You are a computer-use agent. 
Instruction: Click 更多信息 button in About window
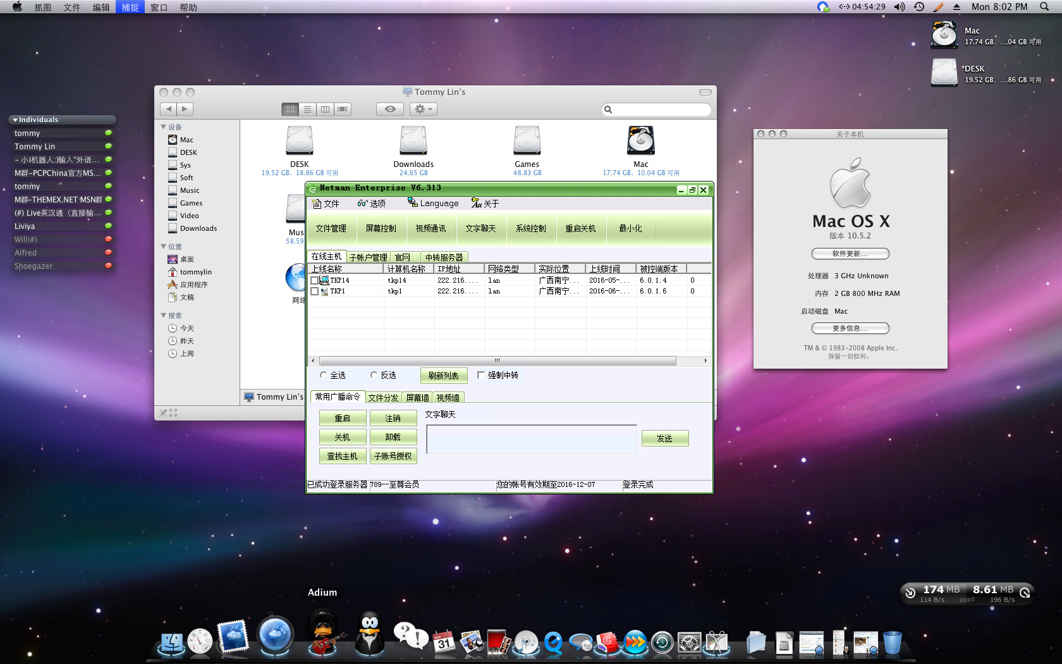850,328
